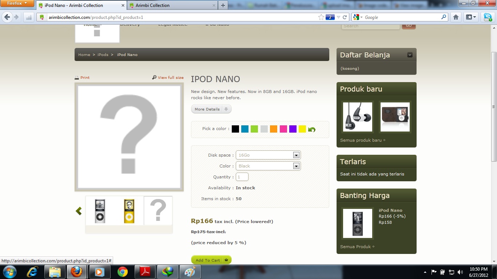Open Adobe Reader from the taskbar

click(x=145, y=272)
